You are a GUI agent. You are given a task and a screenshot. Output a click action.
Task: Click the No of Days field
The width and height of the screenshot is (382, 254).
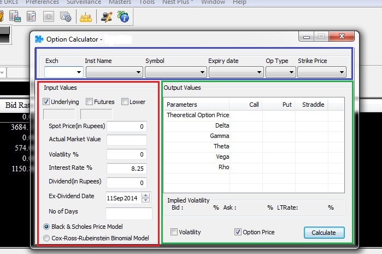coord(129,213)
